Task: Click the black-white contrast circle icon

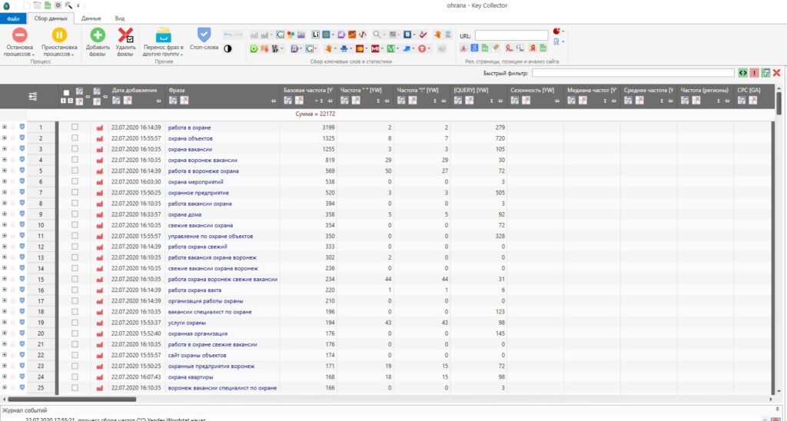Action: (227, 48)
